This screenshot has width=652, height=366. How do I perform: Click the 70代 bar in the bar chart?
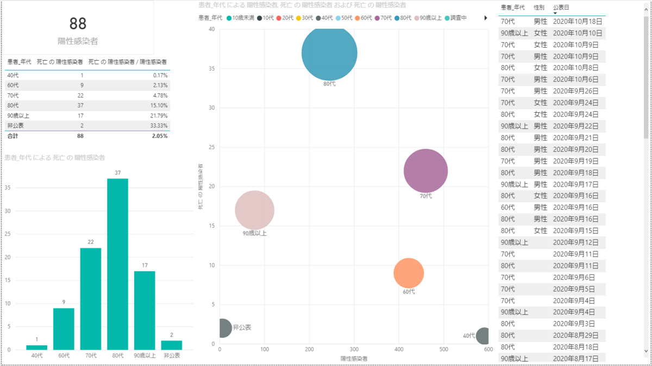click(91, 299)
